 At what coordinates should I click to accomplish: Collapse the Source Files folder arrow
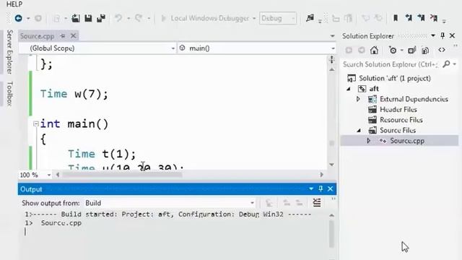tap(359, 130)
